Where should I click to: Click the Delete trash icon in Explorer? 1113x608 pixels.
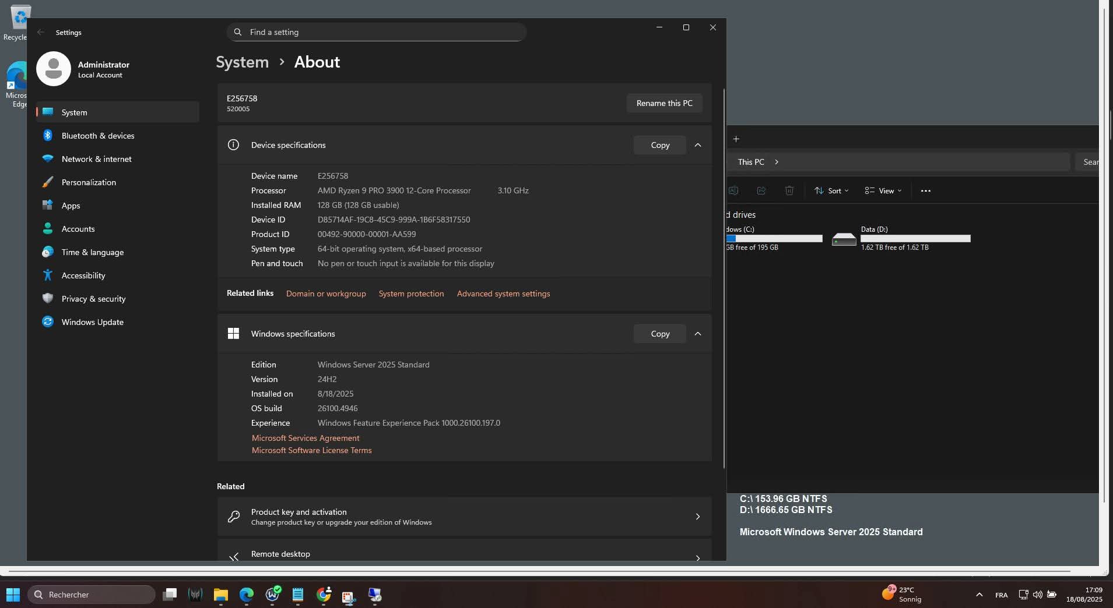click(x=789, y=190)
